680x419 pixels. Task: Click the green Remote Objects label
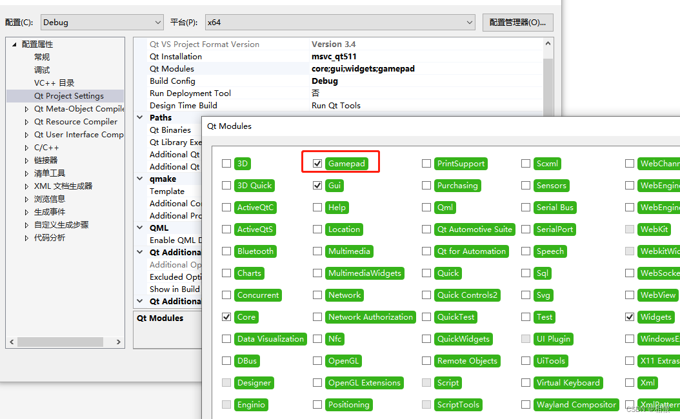pyautogui.click(x=467, y=360)
